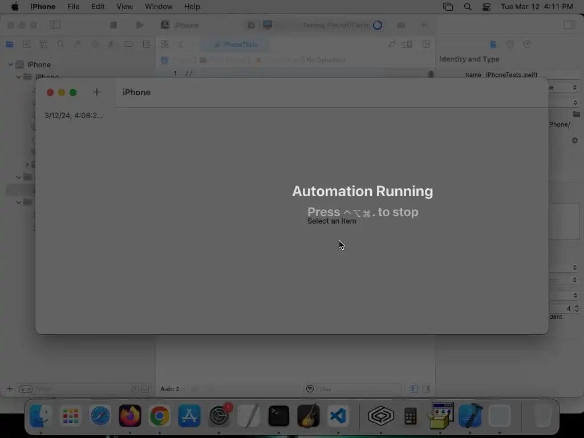584x438 pixels.
Task: Open the Quick Help inspector icon
Action: click(526, 44)
